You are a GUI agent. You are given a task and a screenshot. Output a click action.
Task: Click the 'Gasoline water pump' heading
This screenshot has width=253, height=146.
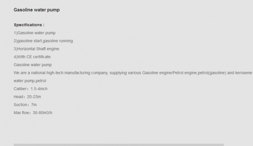coord(37,10)
